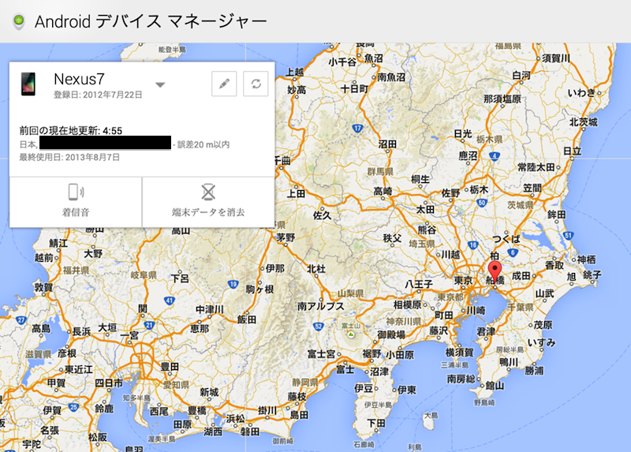Click the いわき city label

coord(581,93)
